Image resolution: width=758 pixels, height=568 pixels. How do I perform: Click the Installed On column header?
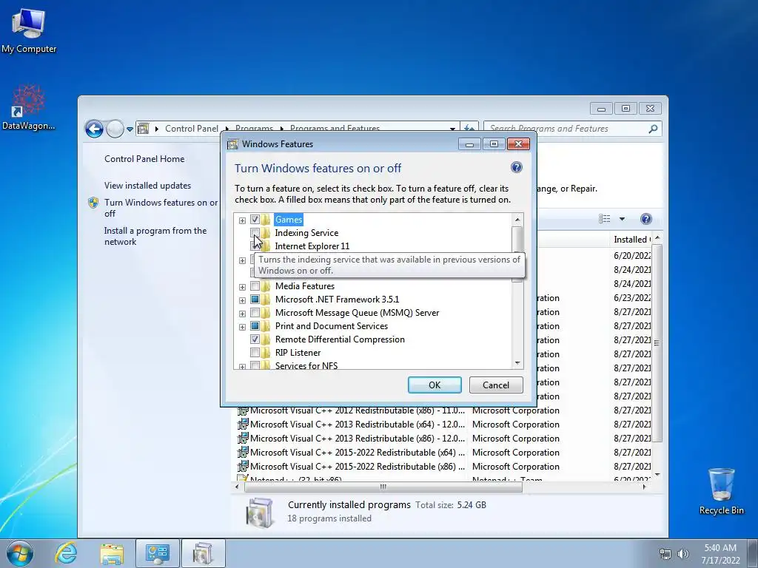[x=632, y=240]
